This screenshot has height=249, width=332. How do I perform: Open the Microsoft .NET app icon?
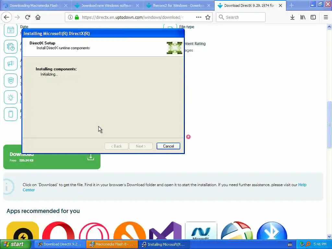[x=201, y=231]
